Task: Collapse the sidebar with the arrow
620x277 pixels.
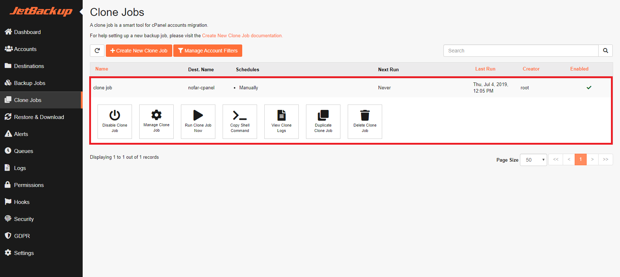Action: [81, 12]
